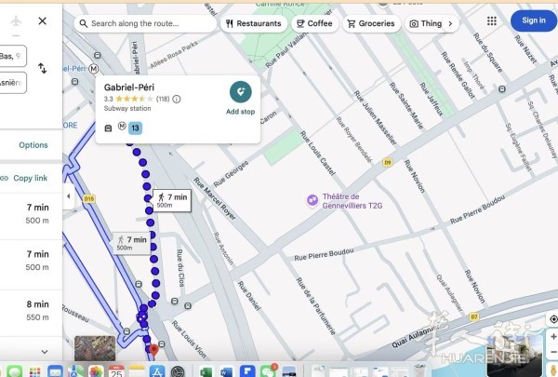Open Excel in the Dock
The image size is (558, 377).
click(206, 372)
